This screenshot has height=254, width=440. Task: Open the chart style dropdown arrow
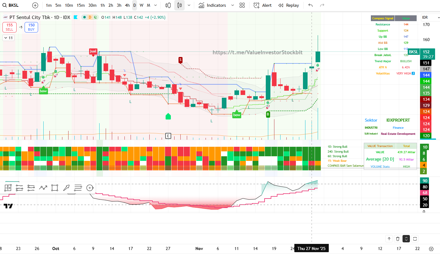[189, 5]
